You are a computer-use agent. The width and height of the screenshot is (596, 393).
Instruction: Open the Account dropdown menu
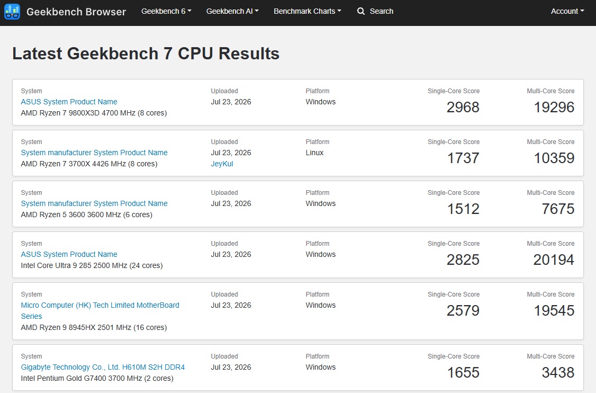click(x=567, y=12)
